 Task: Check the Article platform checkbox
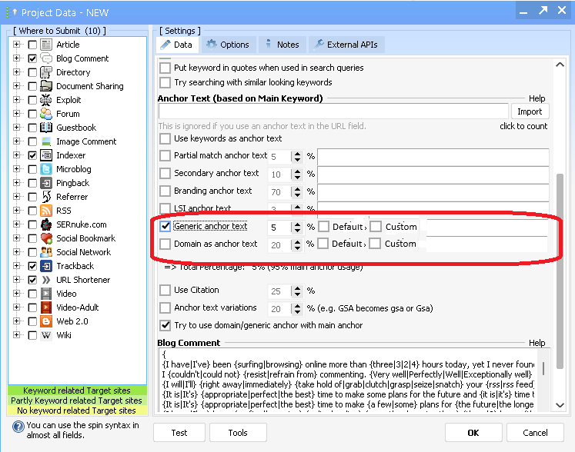pos(32,45)
